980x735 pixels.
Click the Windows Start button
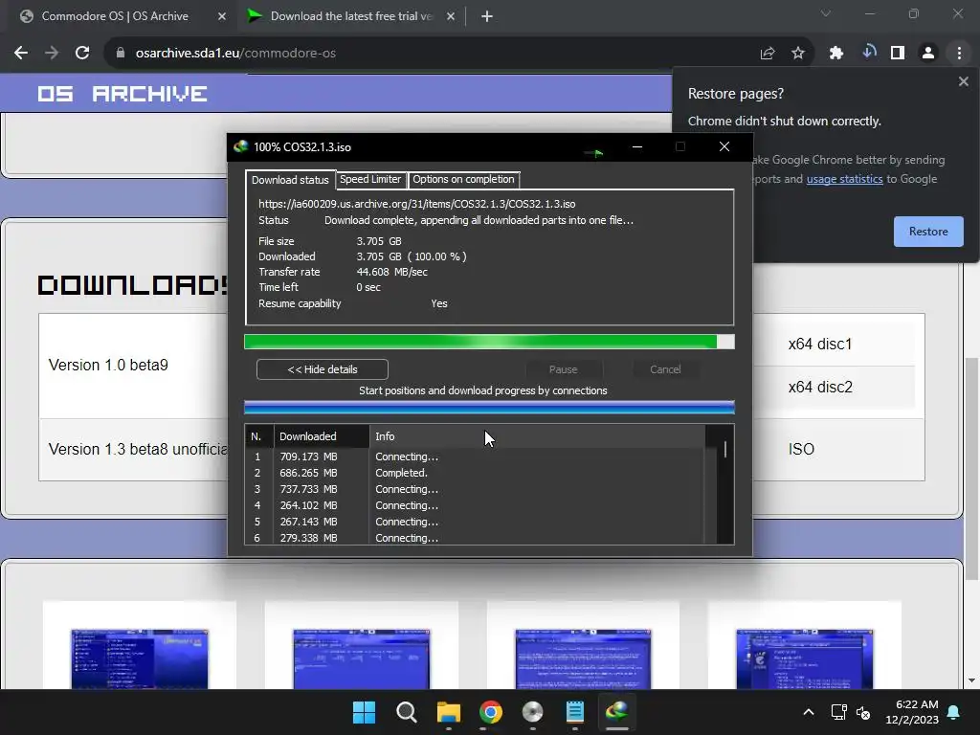pyautogui.click(x=364, y=712)
